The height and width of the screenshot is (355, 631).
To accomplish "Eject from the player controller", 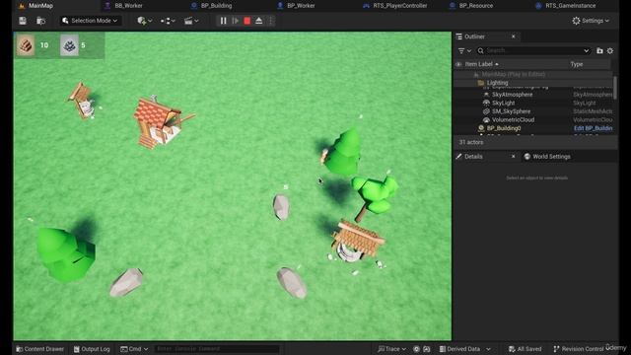I will tap(258, 21).
